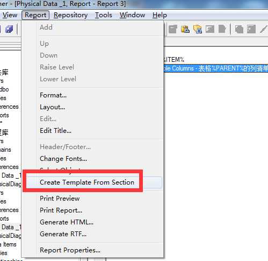Select the highlighted Table Columns report item
Screen dimensions: 268x261
click(216, 68)
